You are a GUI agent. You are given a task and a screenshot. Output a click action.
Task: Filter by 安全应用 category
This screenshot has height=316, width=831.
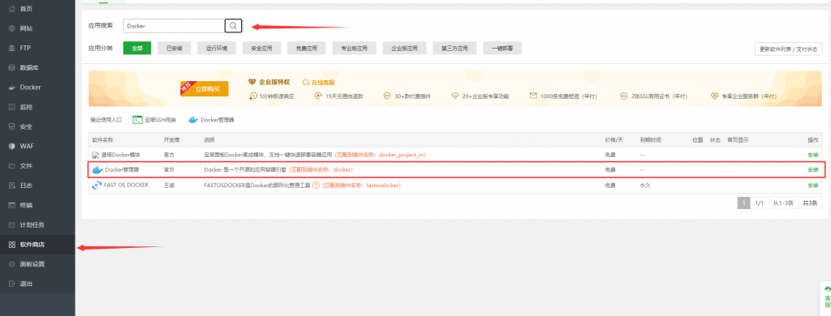coord(261,48)
